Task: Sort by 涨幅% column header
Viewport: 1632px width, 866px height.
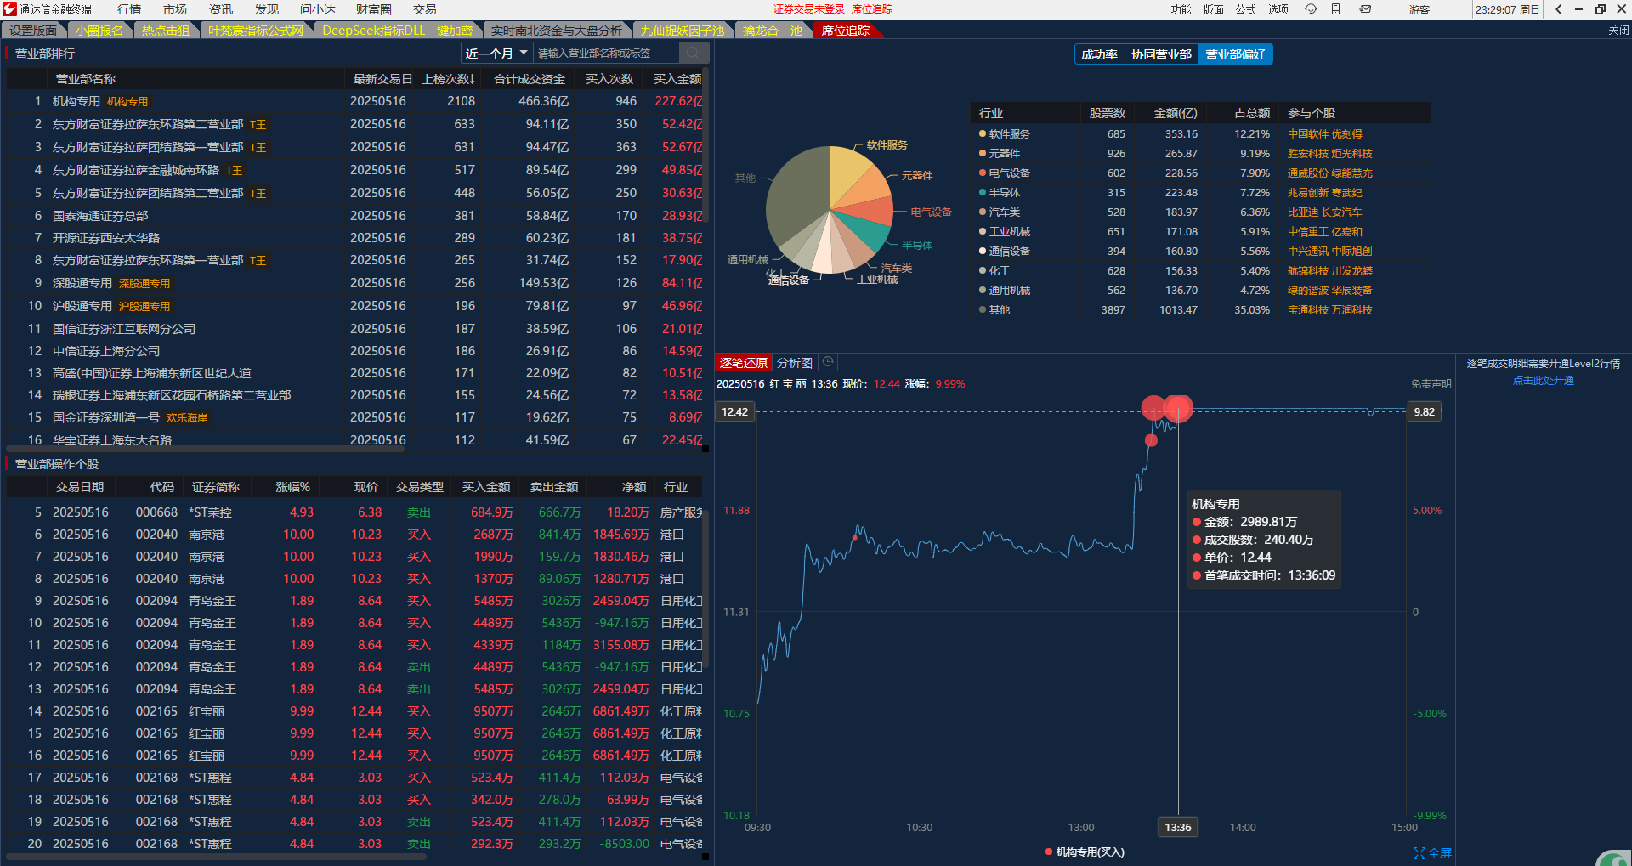Action: pos(292,487)
